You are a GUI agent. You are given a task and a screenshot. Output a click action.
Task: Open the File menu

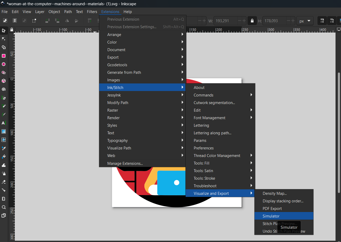point(4,11)
